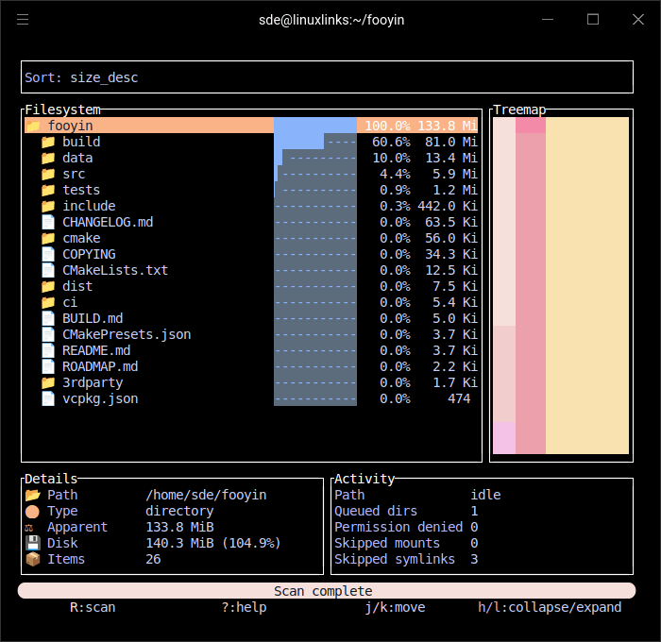Screen dimensions: 661x642
Task: Select the CMakeLists.txt file row
Action: coord(115,270)
